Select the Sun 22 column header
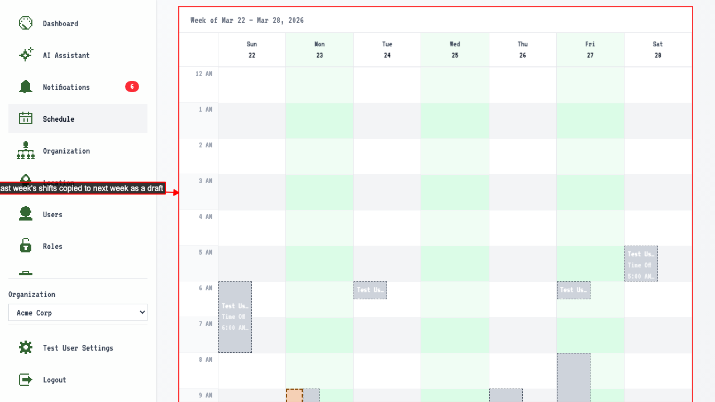 pyautogui.click(x=252, y=50)
